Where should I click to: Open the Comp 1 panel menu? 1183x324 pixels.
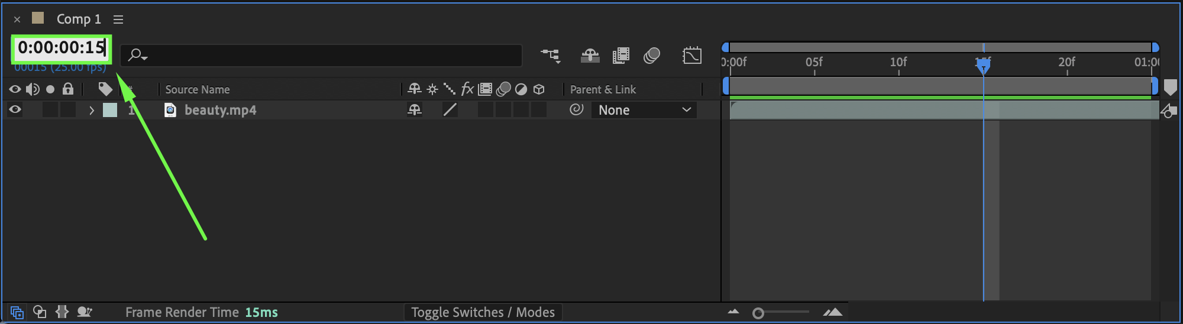[118, 20]
